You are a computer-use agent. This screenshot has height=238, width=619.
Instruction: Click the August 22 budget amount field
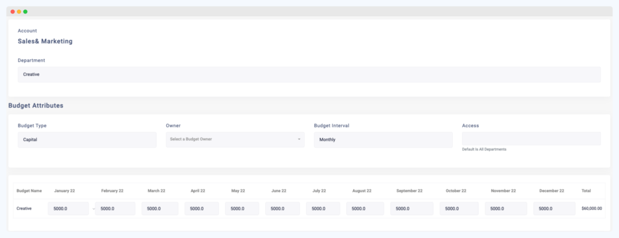tap(365, 208)
